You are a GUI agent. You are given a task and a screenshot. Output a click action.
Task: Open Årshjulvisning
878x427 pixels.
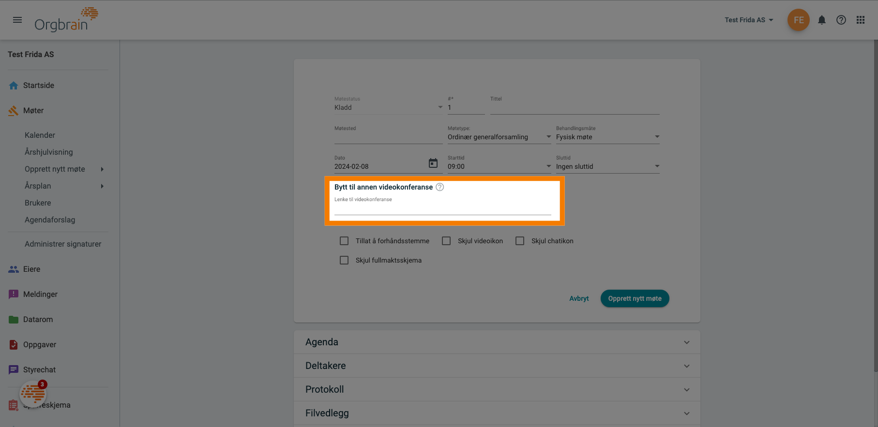(49, 152)
